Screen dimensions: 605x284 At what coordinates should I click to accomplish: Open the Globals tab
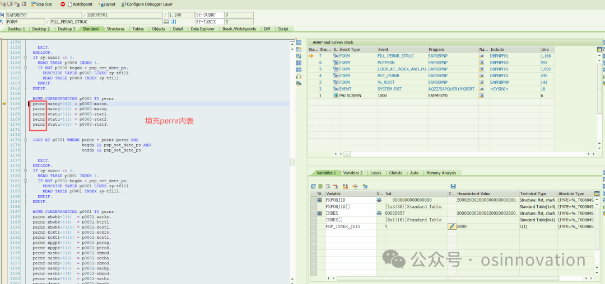coord(395,173)
